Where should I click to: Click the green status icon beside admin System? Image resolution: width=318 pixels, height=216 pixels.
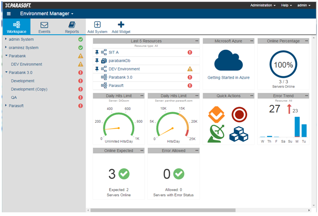[x=81, y=39]
